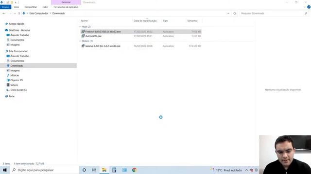Open Chrome from taskbar
Viewport: 311px width, 174px height.
pyautogui.click(x=134, y=170)
